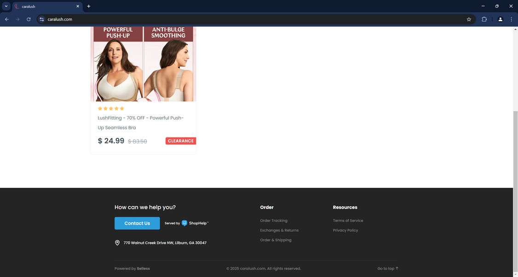Click the Contact Us button
Viewport: 518px width, 277px height.
click(137, 223)
